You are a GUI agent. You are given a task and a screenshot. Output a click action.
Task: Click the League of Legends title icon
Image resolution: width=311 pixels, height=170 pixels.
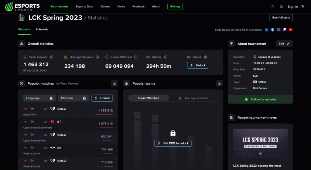[22, 18]
